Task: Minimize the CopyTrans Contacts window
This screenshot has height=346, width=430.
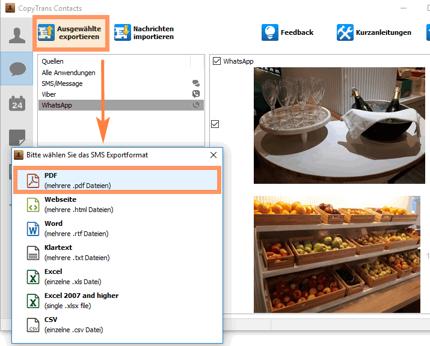Action: (404, 8)
